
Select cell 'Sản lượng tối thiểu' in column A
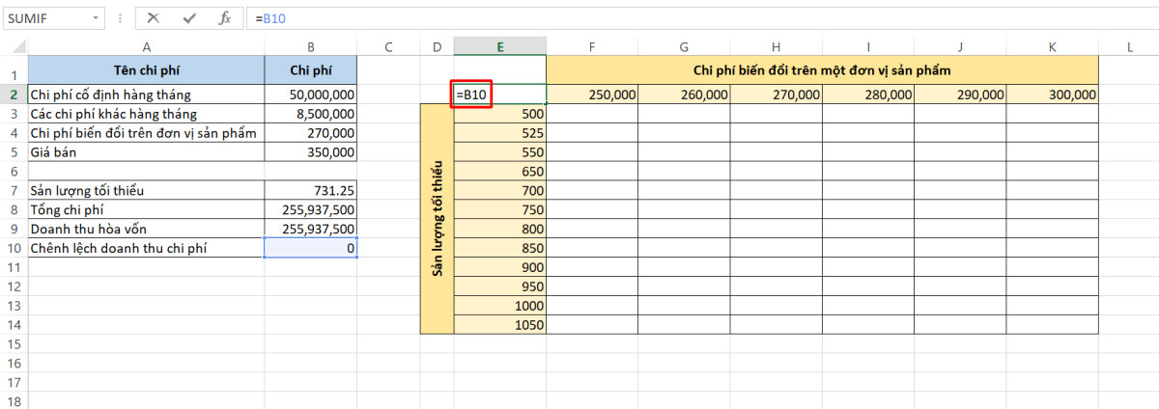tap(146, 190)
